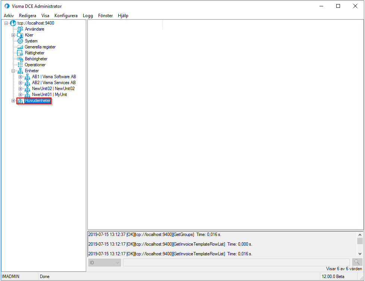This screenshot has width=365, height=281.
Task: Select the Enheter hierarchy icon
Action: click(x=20, y=70)
